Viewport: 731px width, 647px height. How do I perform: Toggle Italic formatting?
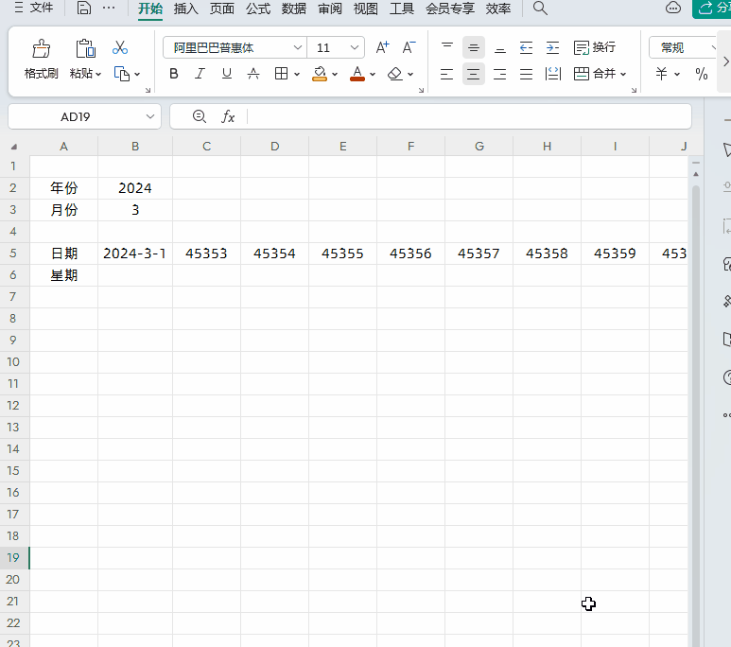click(x=200, y=74)
